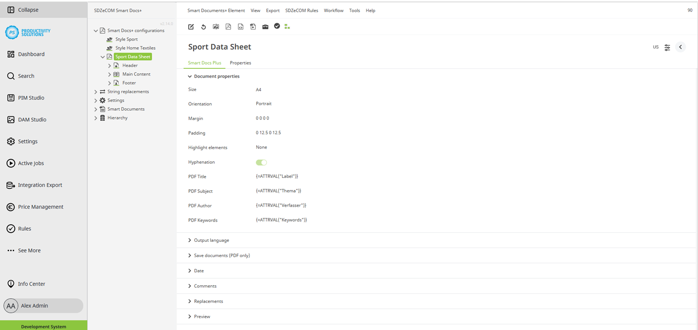The image size is (698, 330).
Task: Select the Edit icon in the toolbar
Action: [191, 27]
